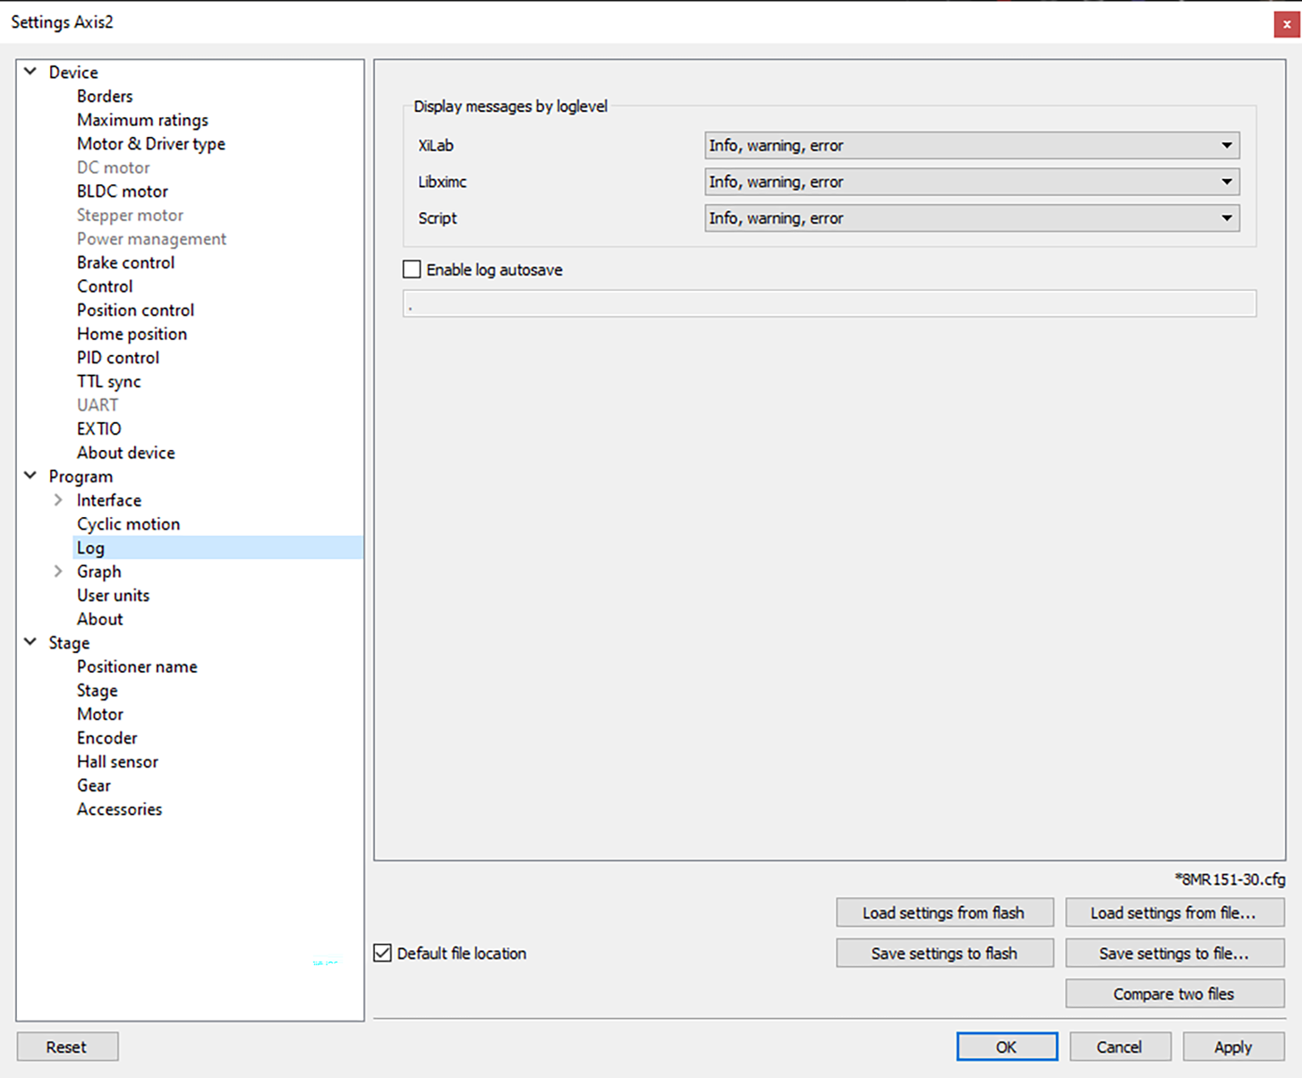Expand the Graph tree node
1302x1078 pixels.
coord(58,572)
